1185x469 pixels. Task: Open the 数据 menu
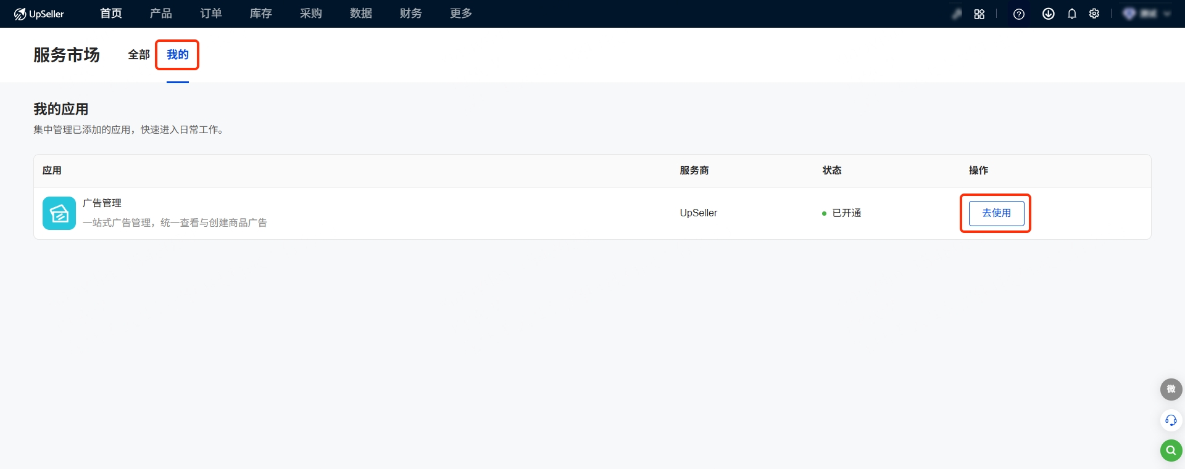pos(361,14)
